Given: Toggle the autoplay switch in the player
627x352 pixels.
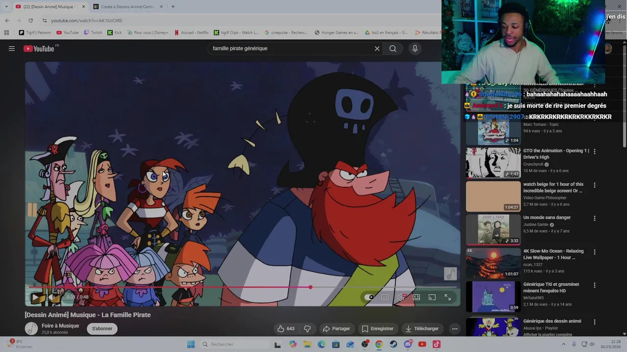Looking at the screenshot, I should [x=369, y=297].
